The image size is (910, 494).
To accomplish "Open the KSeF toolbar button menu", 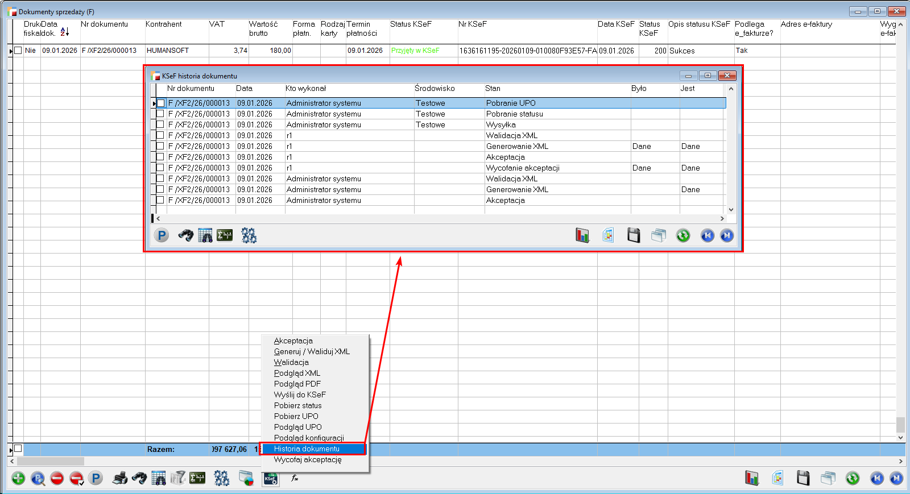I will click(x=270, y=479).
